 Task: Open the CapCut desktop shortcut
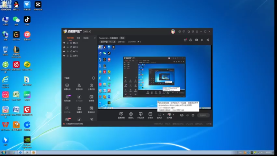38,6
